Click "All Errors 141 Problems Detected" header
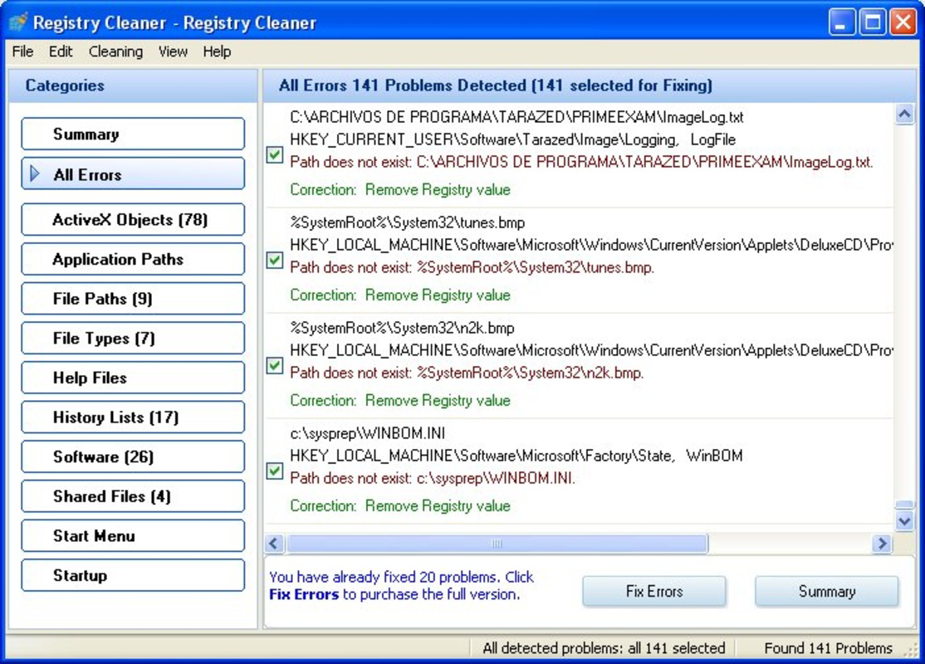The width and height of the screenshot is (925, 664). click(496, 85)
